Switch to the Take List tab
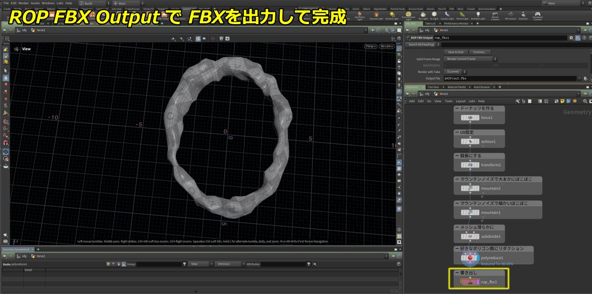Viewport: 592px width, 294px height. point(431,23)
